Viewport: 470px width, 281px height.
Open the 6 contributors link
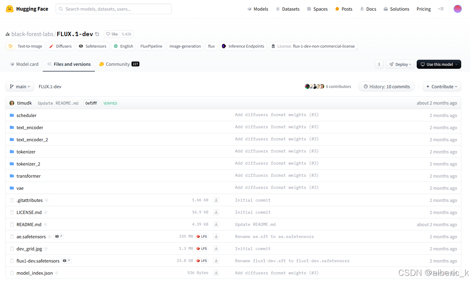pyautogui.click(x=338, y=86)
